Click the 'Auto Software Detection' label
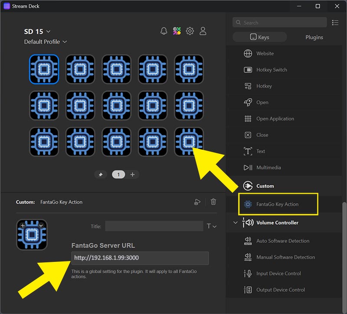 point(283,241)
